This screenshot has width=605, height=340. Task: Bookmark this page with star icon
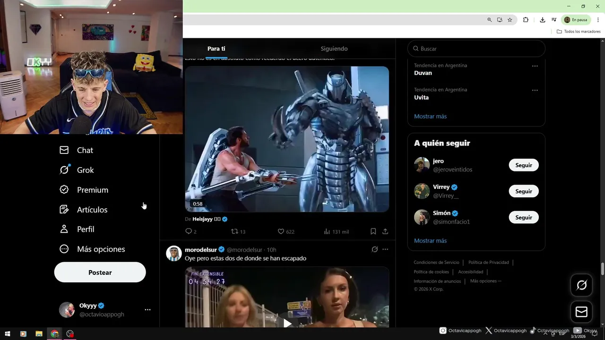510,20
